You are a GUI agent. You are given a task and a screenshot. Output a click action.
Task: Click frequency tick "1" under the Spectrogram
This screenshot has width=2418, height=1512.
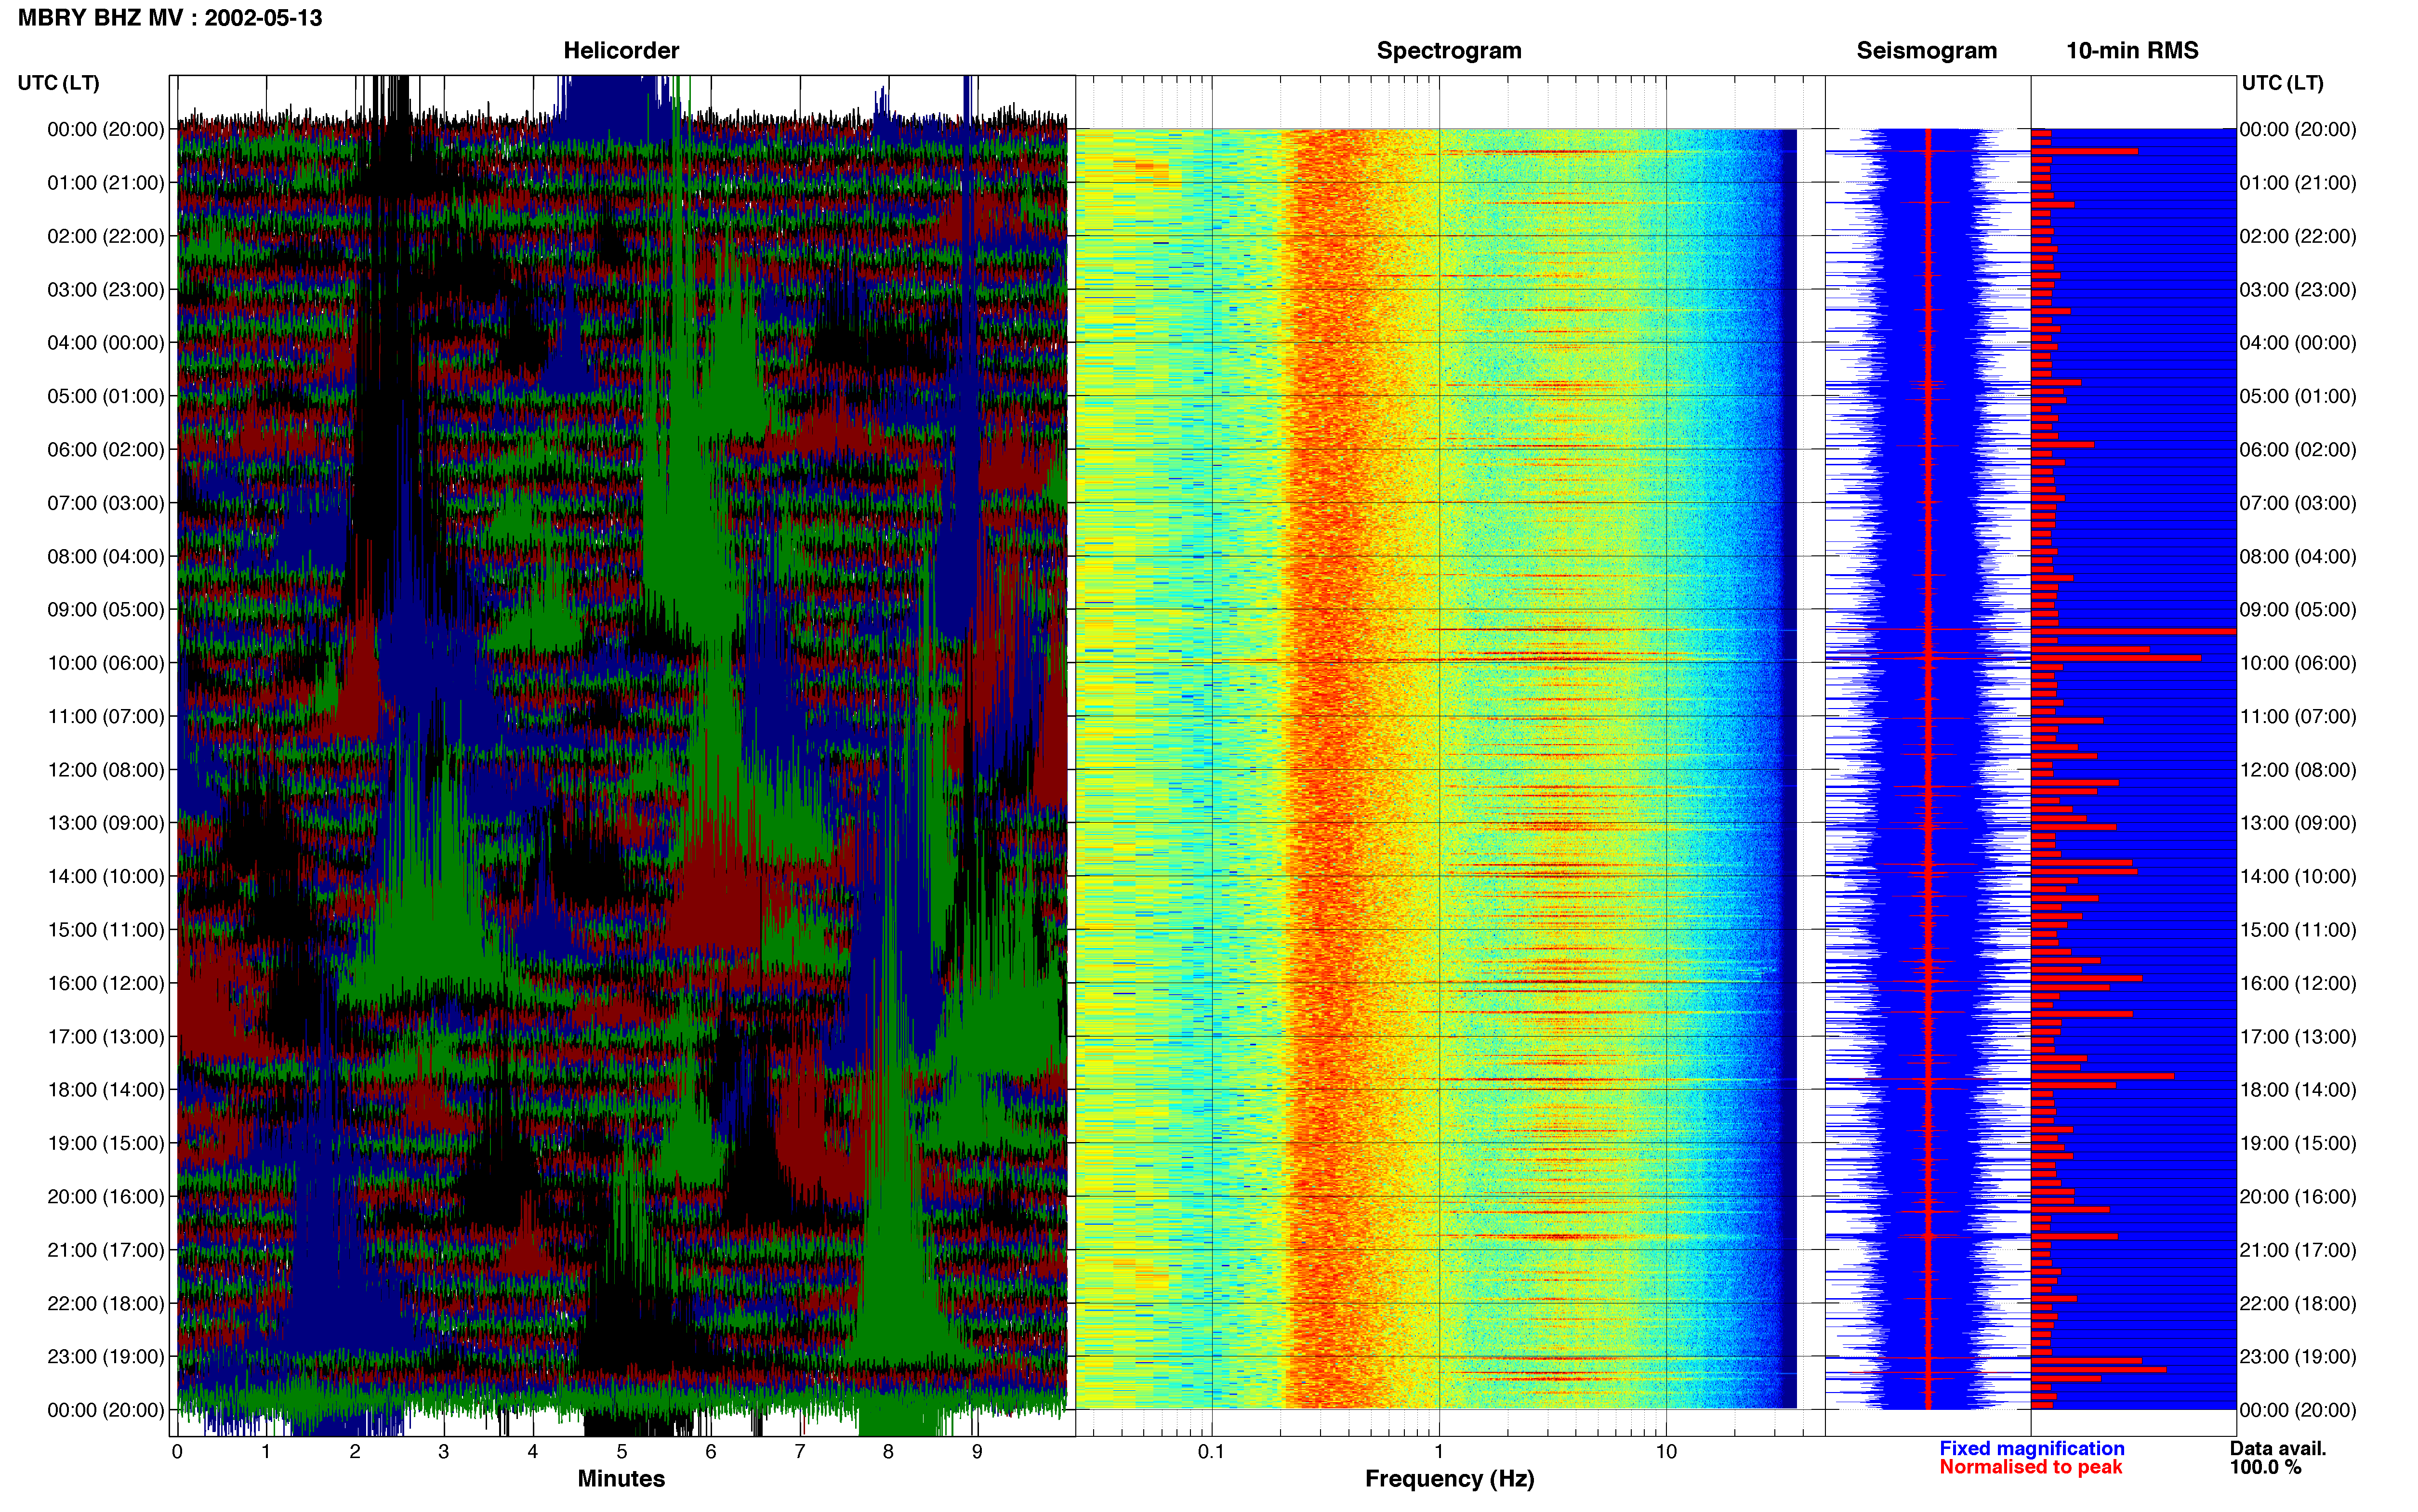pos(1439,1452)
